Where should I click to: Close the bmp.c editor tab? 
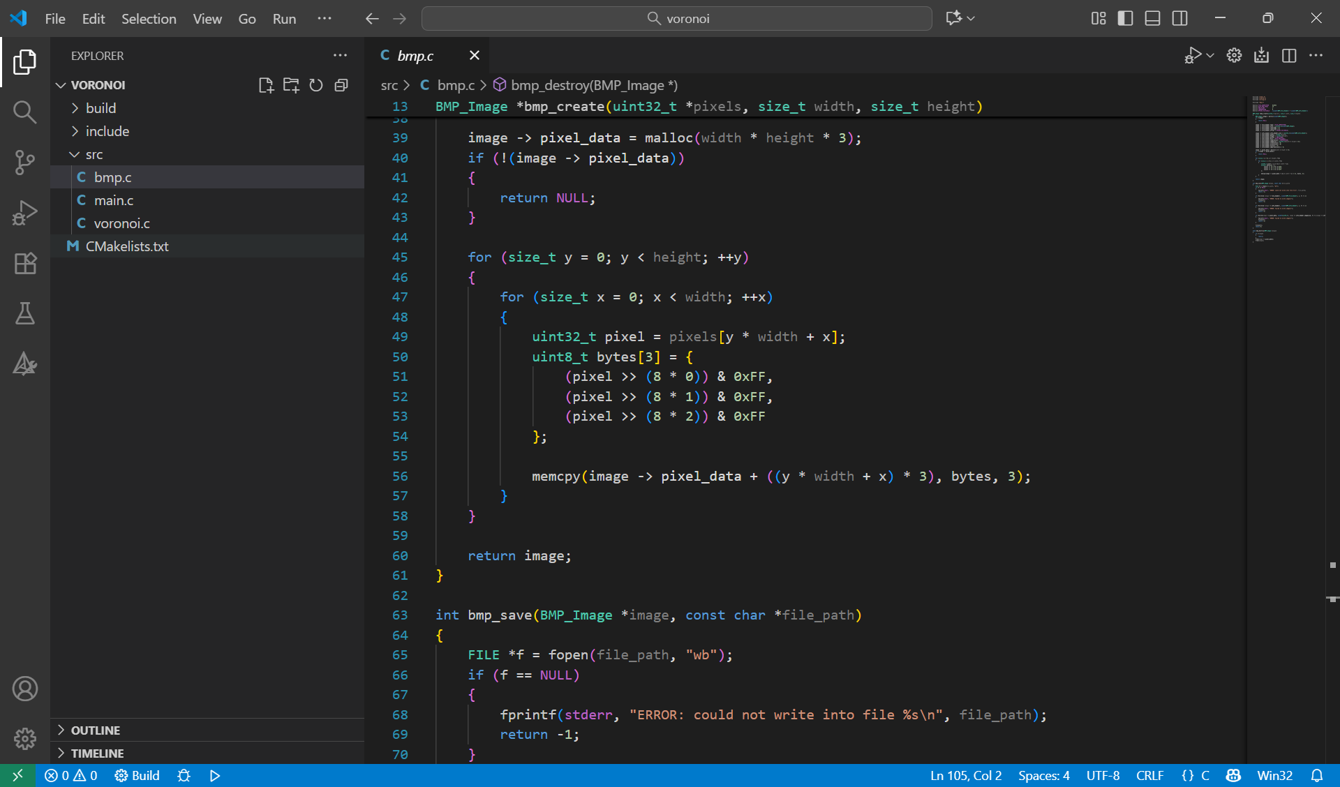[475, 55]
